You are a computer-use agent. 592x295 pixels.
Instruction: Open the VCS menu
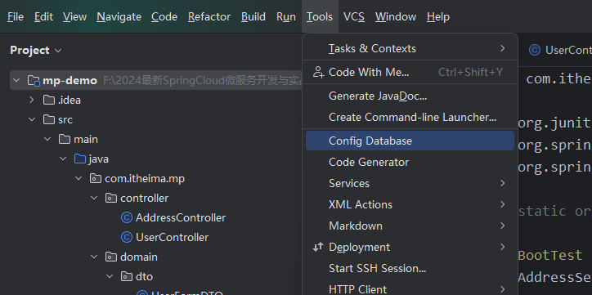(x=354, y=17)
